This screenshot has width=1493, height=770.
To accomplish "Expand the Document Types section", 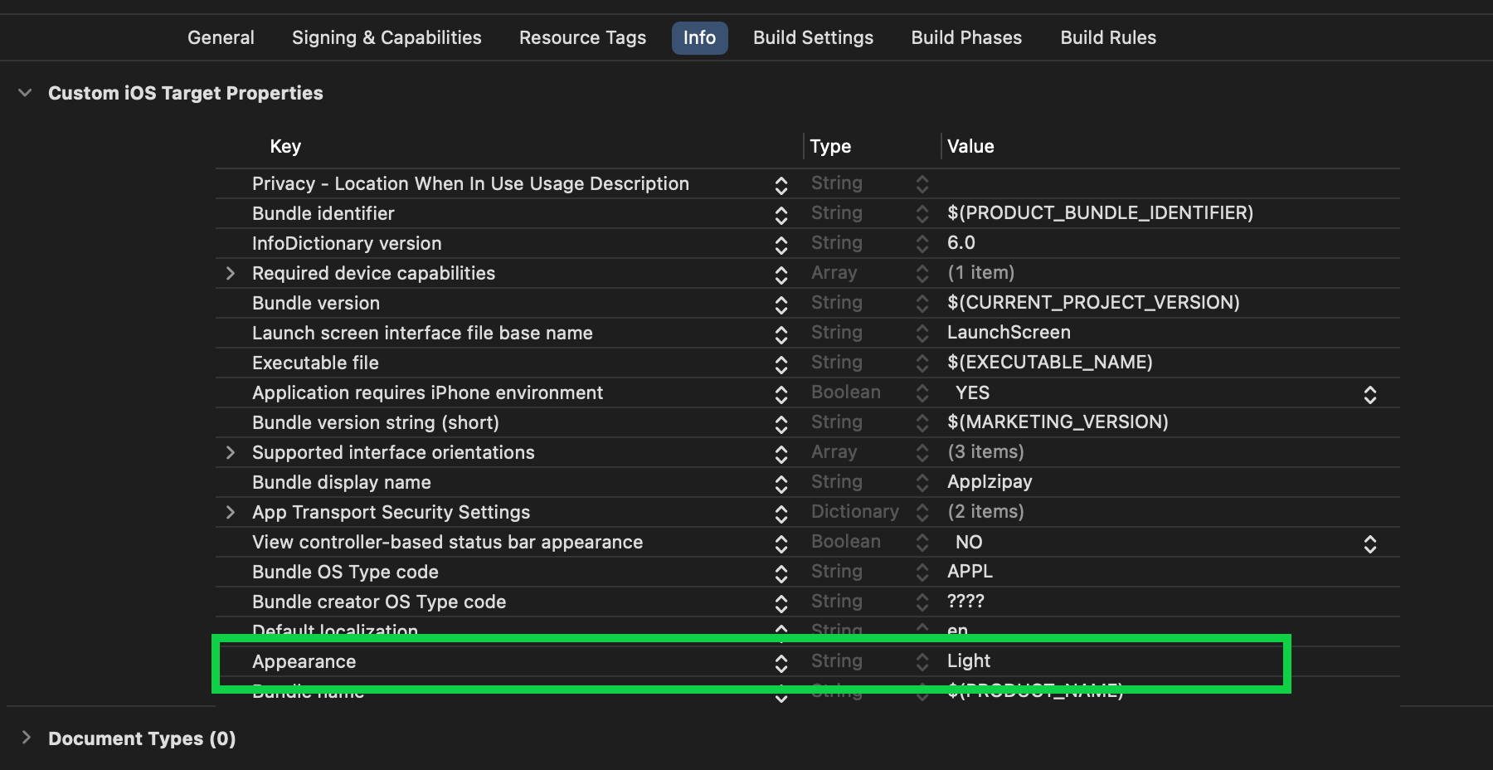I will click(x=26, y=738).
